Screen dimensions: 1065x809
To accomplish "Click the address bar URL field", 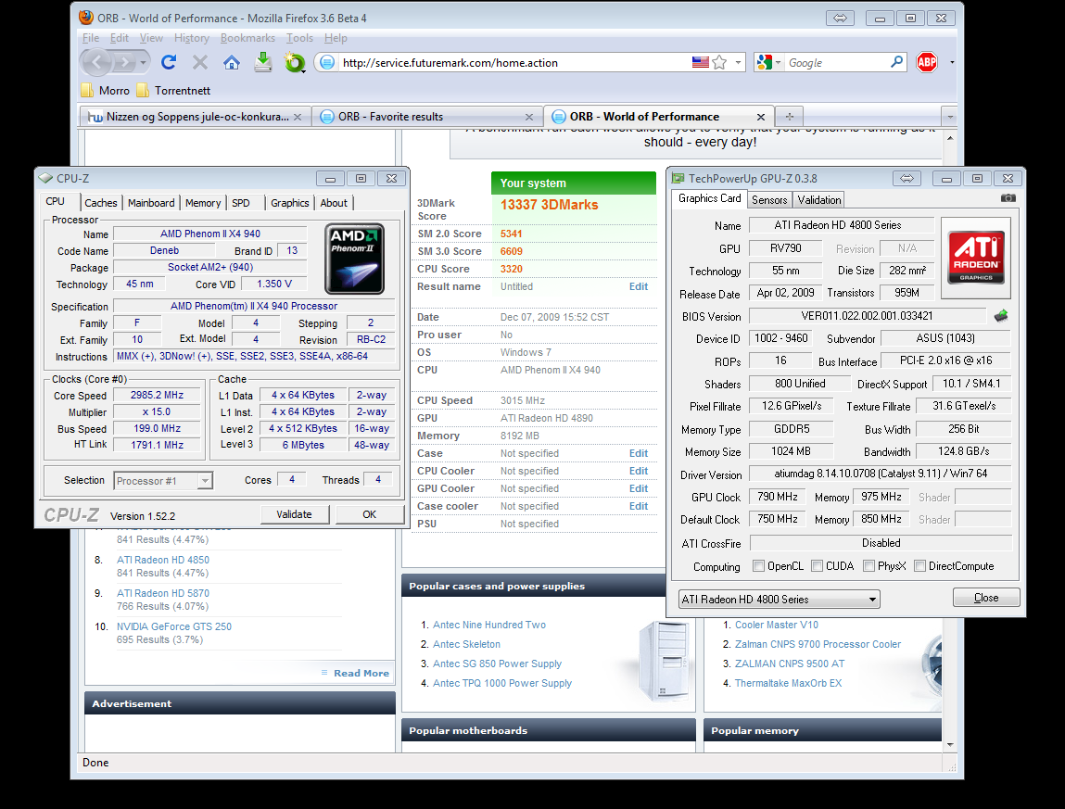I will [x=514, y=62].
